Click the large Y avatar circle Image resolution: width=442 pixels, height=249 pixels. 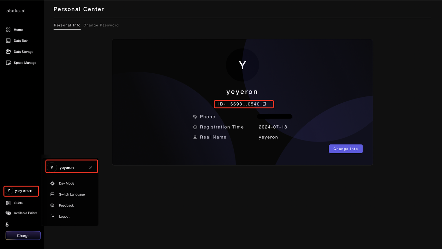point(242,65)
